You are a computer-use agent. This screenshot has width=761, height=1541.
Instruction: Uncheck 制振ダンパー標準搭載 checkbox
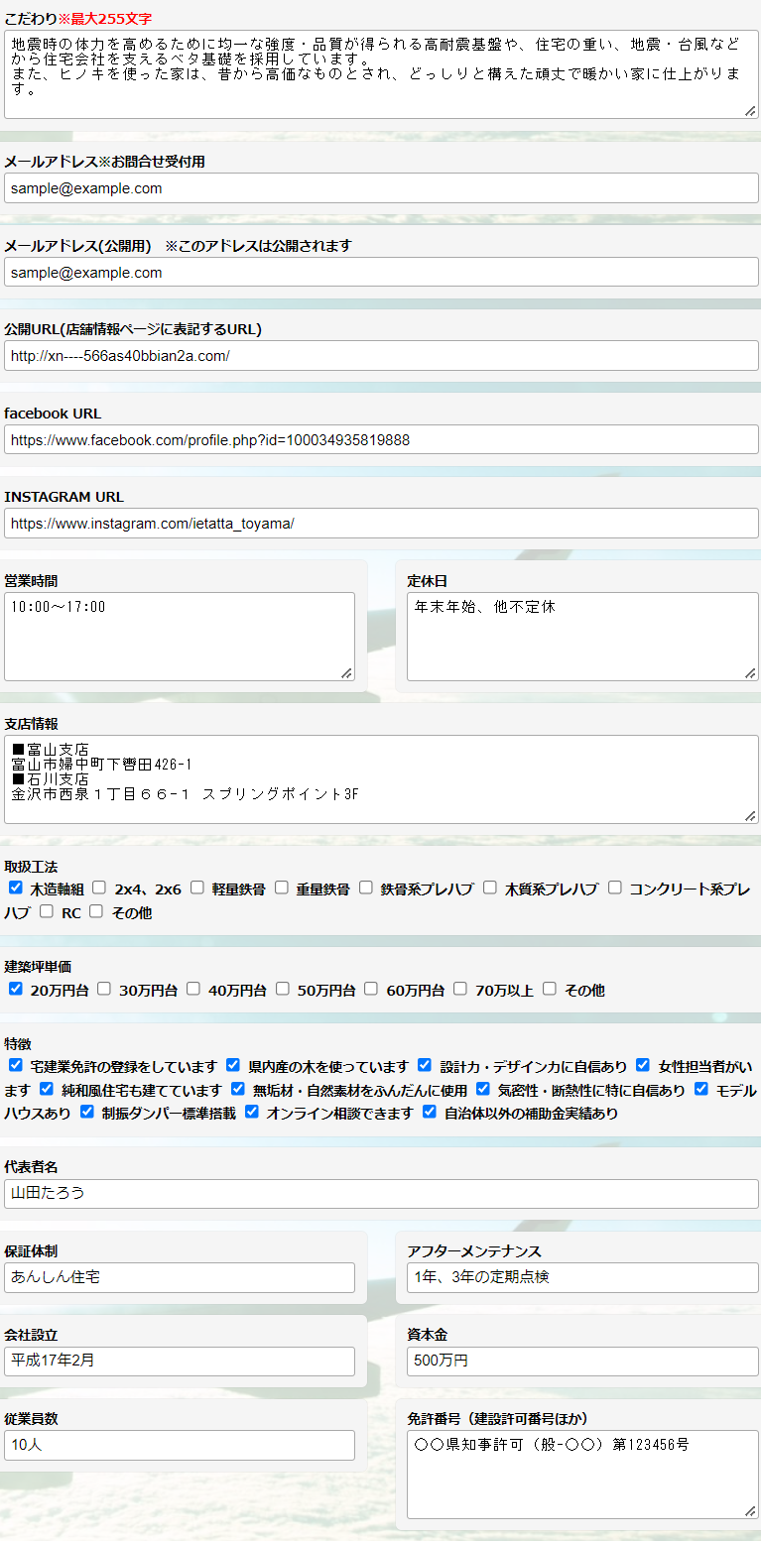tap(87, 1112)
